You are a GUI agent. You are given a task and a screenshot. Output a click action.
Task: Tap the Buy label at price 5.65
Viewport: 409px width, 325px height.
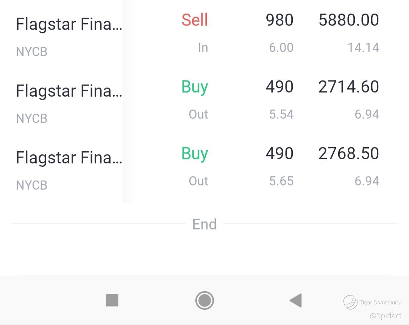coord(195,154)
